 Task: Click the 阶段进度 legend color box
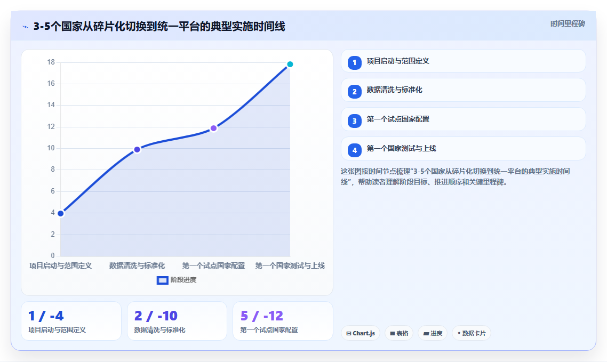tap(163, 280)
